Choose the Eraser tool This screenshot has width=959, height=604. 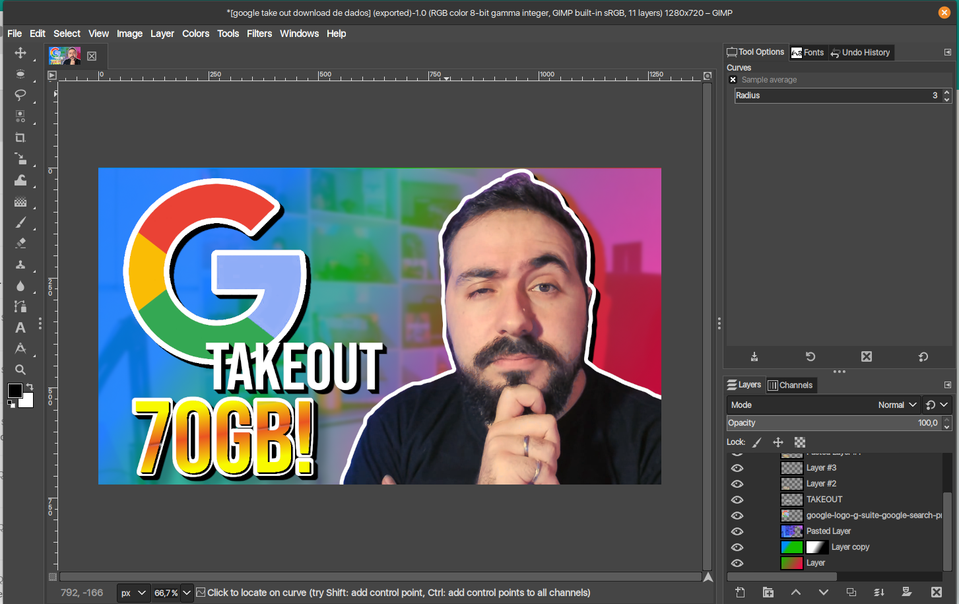(20, 243)
